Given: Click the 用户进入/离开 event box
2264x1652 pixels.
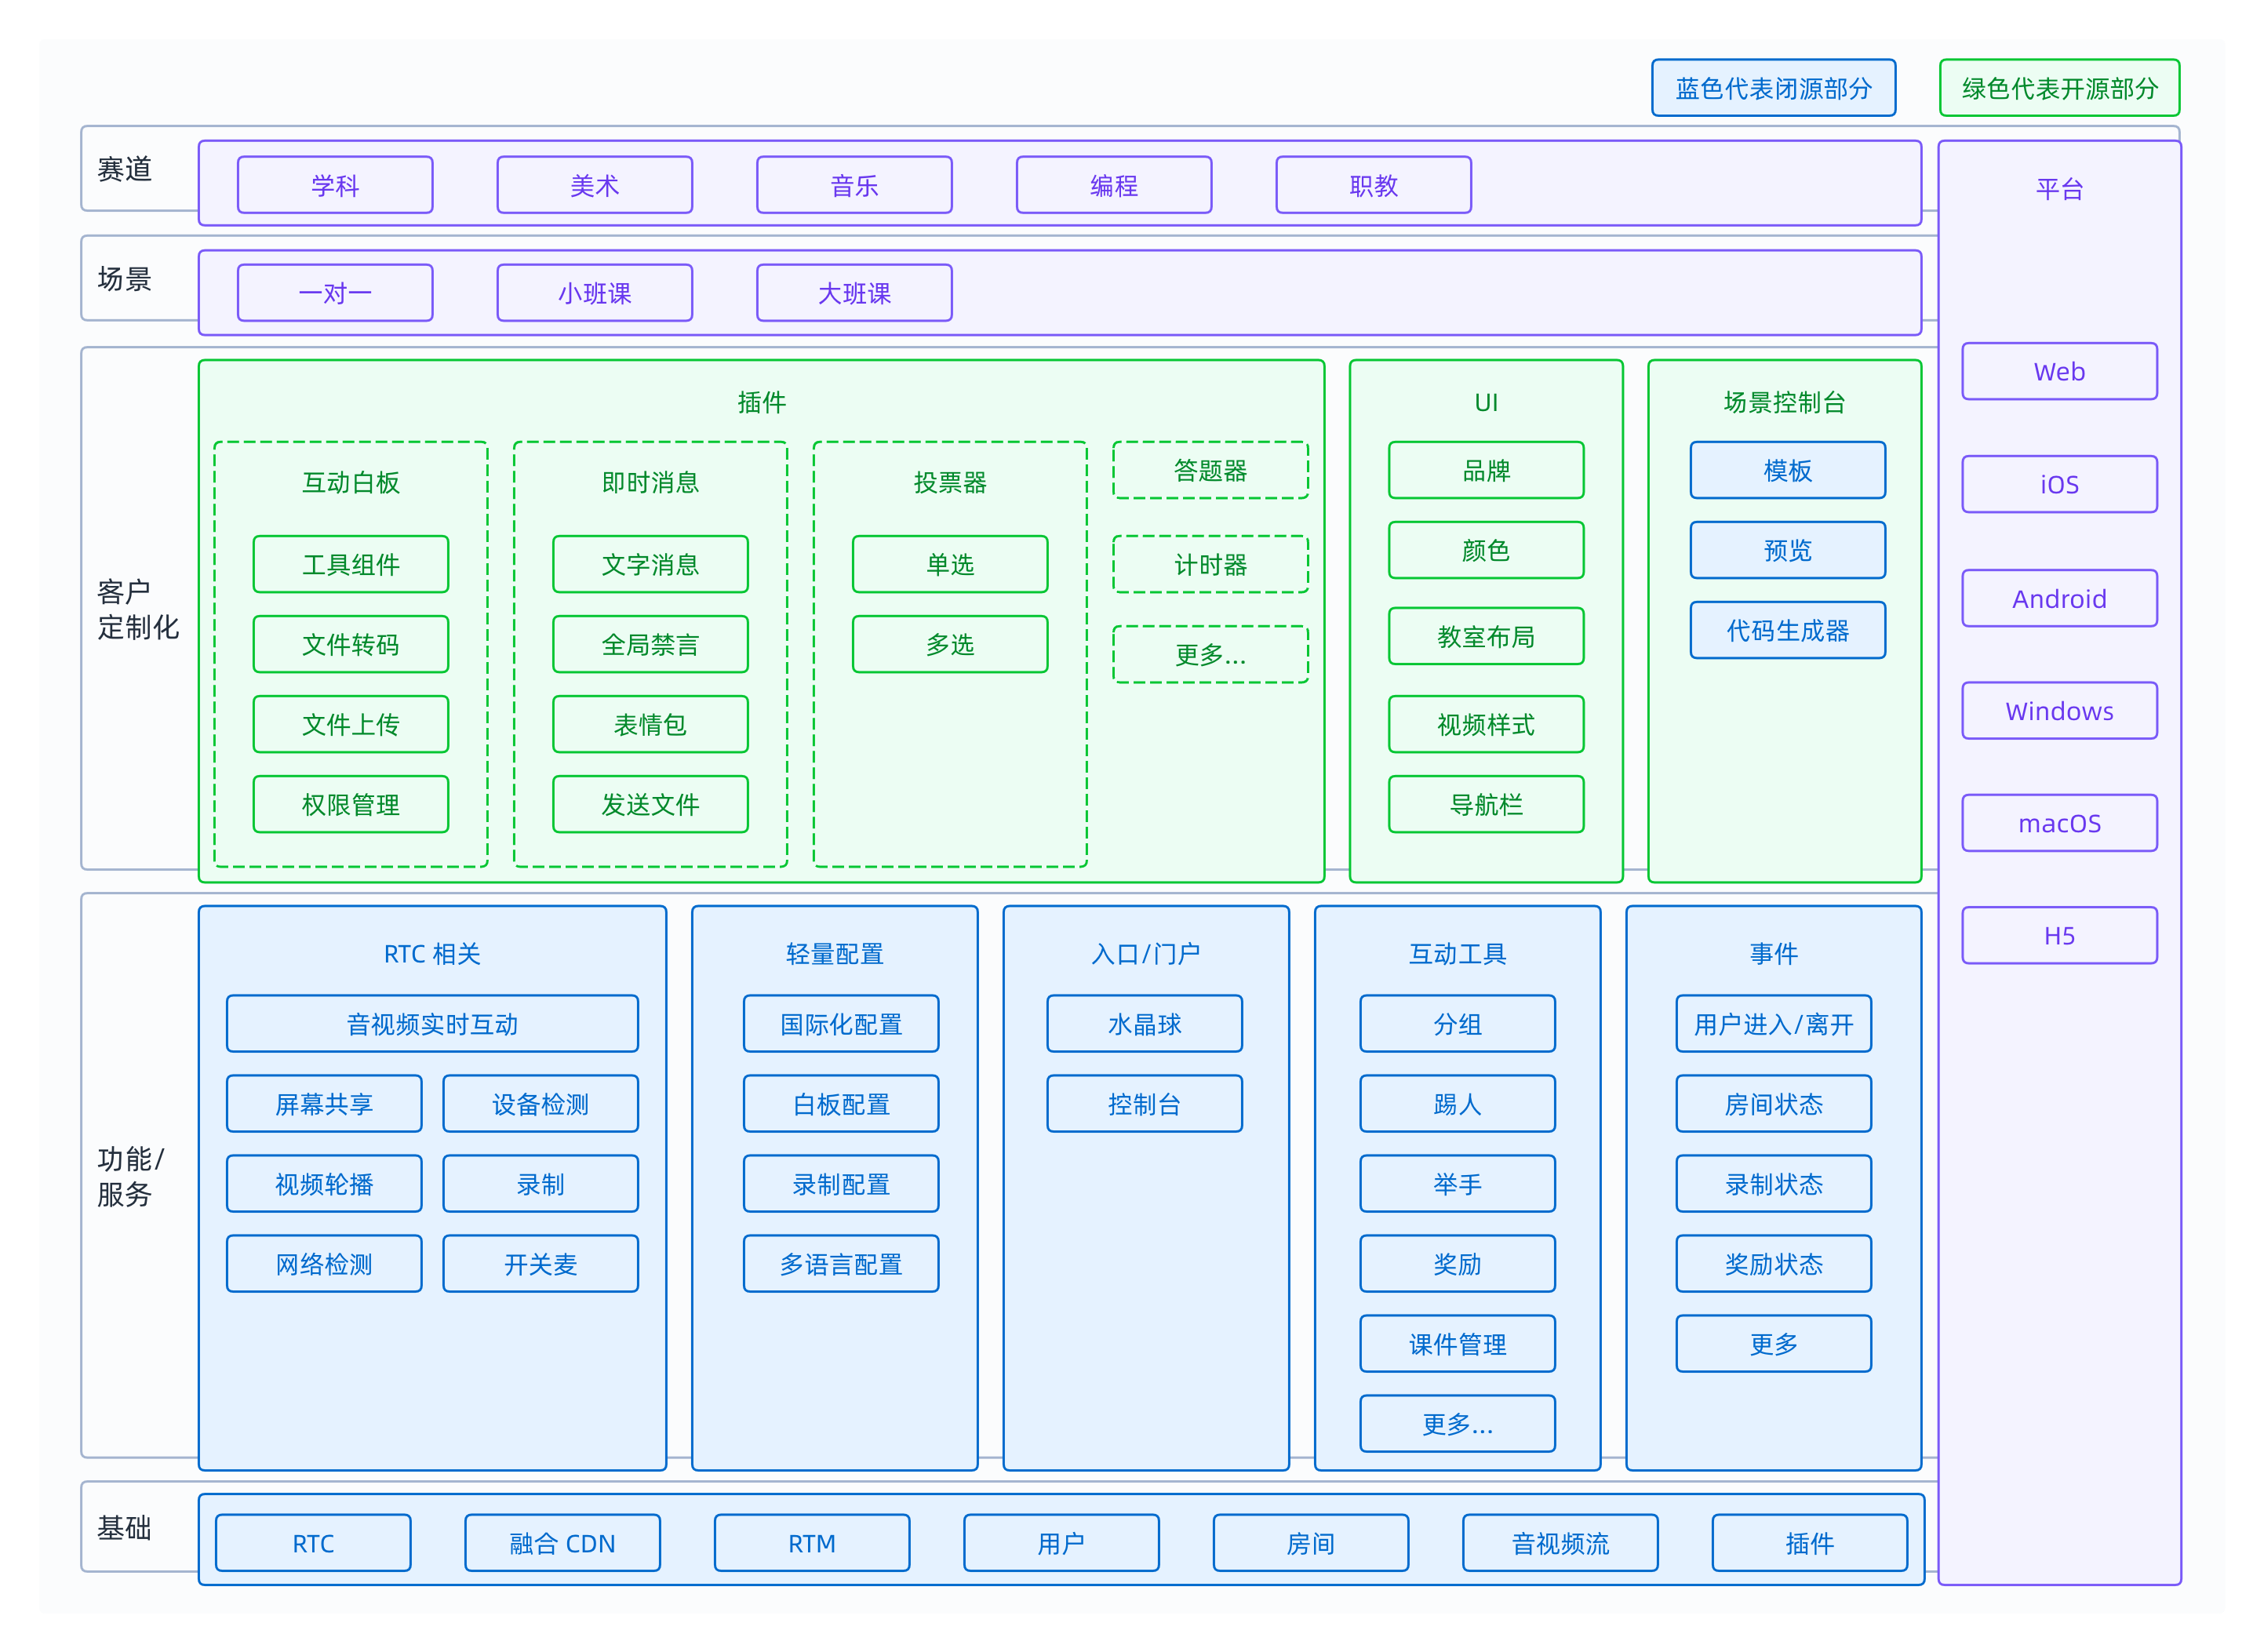Looking at the screenshot, I should (x=1774, y=1024).
